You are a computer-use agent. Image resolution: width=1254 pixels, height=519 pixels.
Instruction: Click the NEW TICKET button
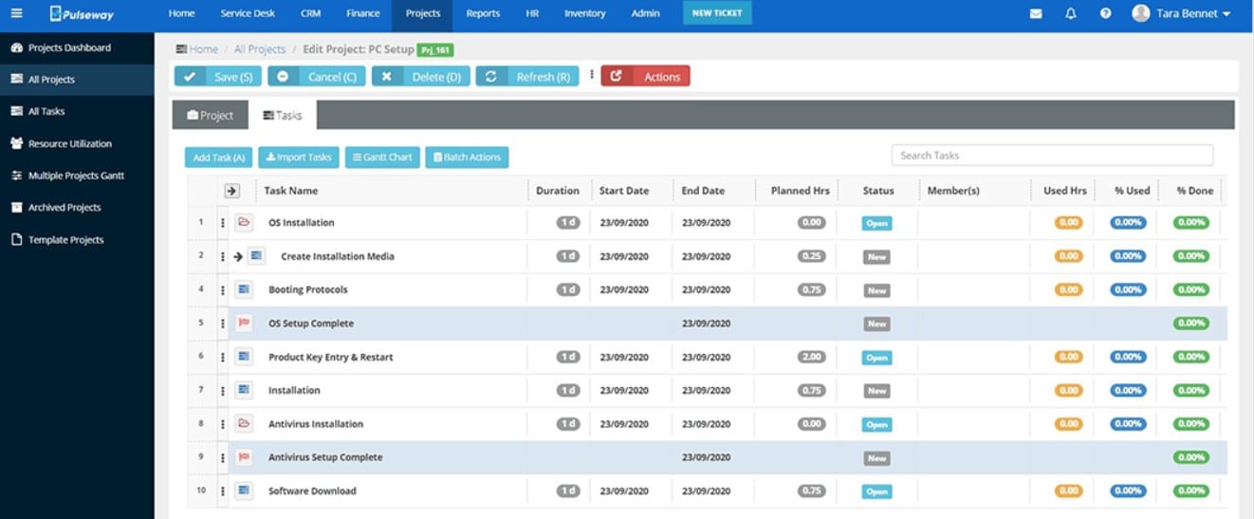tap(717, 13)
